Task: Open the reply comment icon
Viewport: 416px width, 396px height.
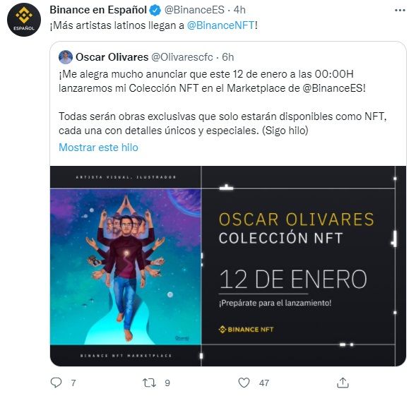Action: [56, 383]
